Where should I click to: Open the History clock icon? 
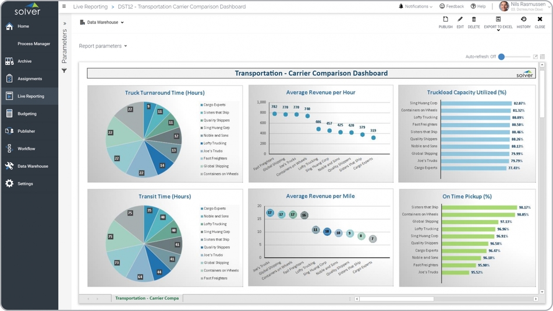[523, 20]
